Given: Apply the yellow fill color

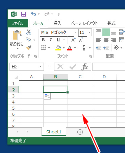Looking at the screenshot, I should (x=58, y=48).
